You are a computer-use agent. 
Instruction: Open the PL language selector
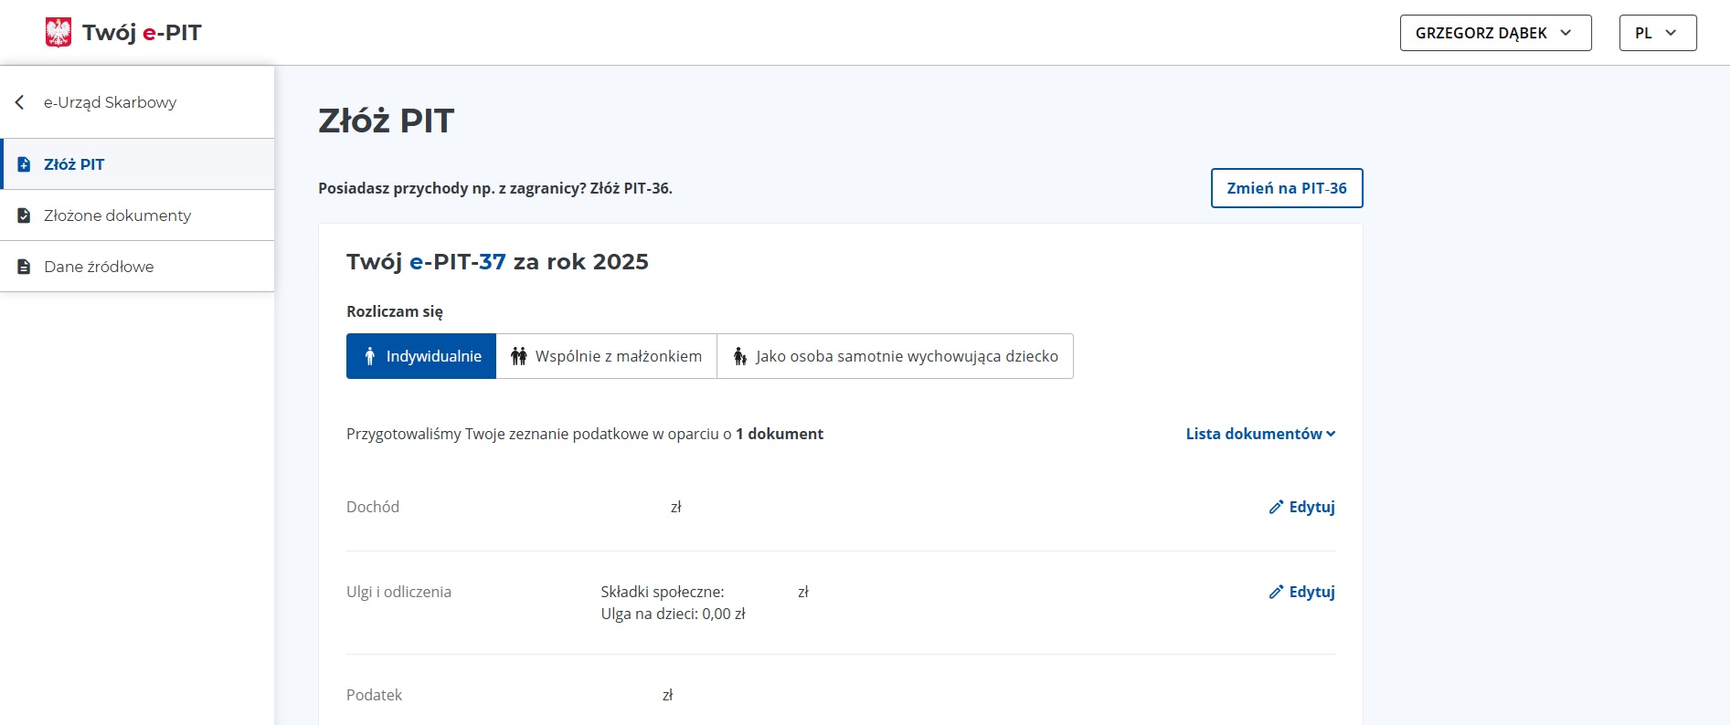(x=1657, y=33)
